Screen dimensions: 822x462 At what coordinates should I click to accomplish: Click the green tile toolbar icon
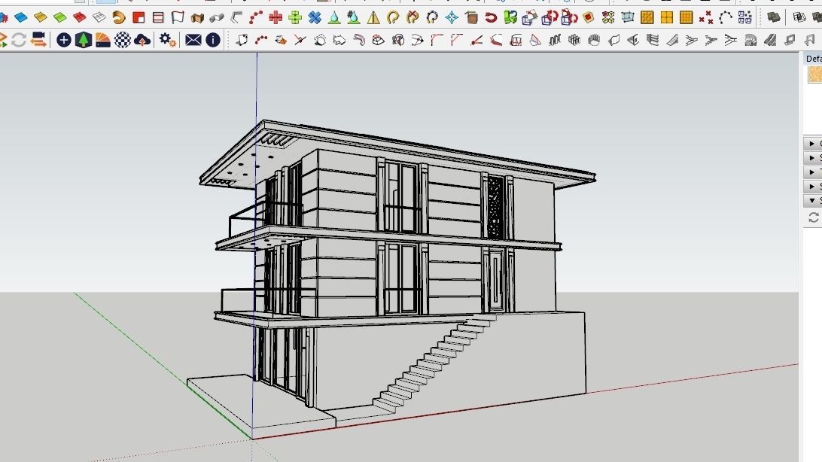coord(59,18)
